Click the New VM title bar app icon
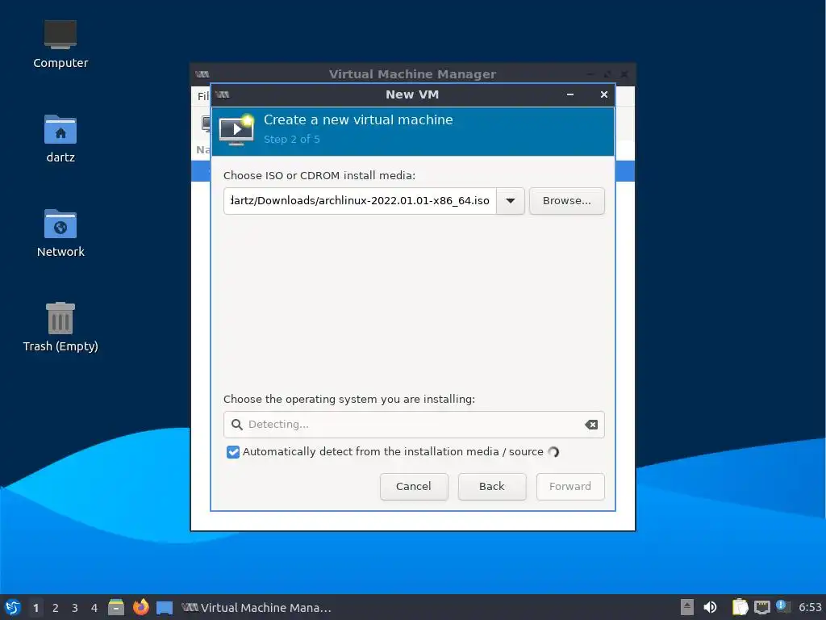This screenshot has width=826, height=620. coord(223,94)
